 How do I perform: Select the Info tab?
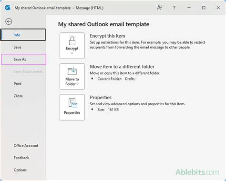click(23, 35)
